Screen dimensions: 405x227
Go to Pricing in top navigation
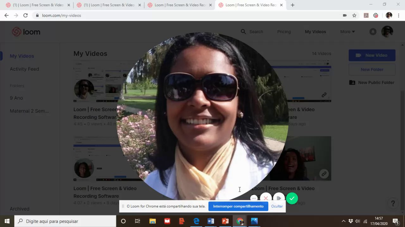click(284, 32)
